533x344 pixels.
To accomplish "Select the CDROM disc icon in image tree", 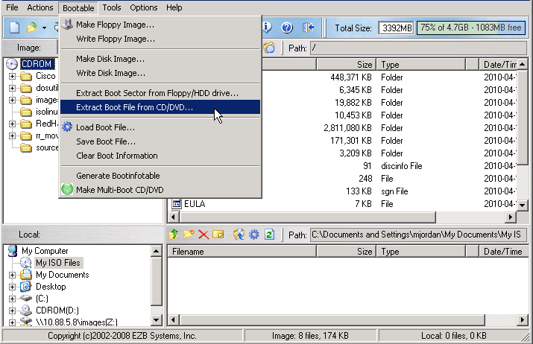I will pos(12,64).
